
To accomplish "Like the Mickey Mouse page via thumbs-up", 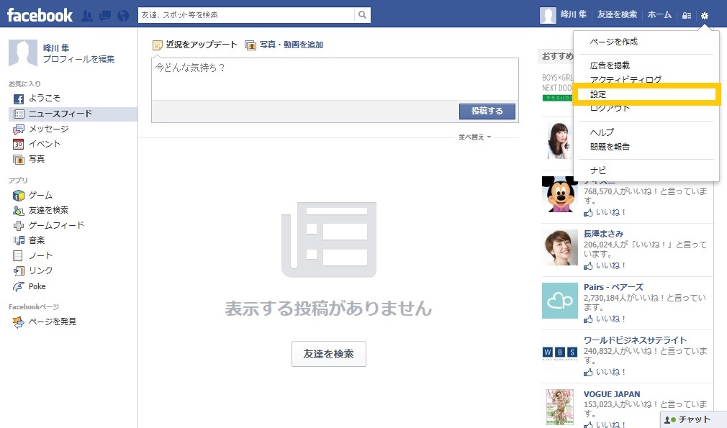I will [x=588, y=213].
